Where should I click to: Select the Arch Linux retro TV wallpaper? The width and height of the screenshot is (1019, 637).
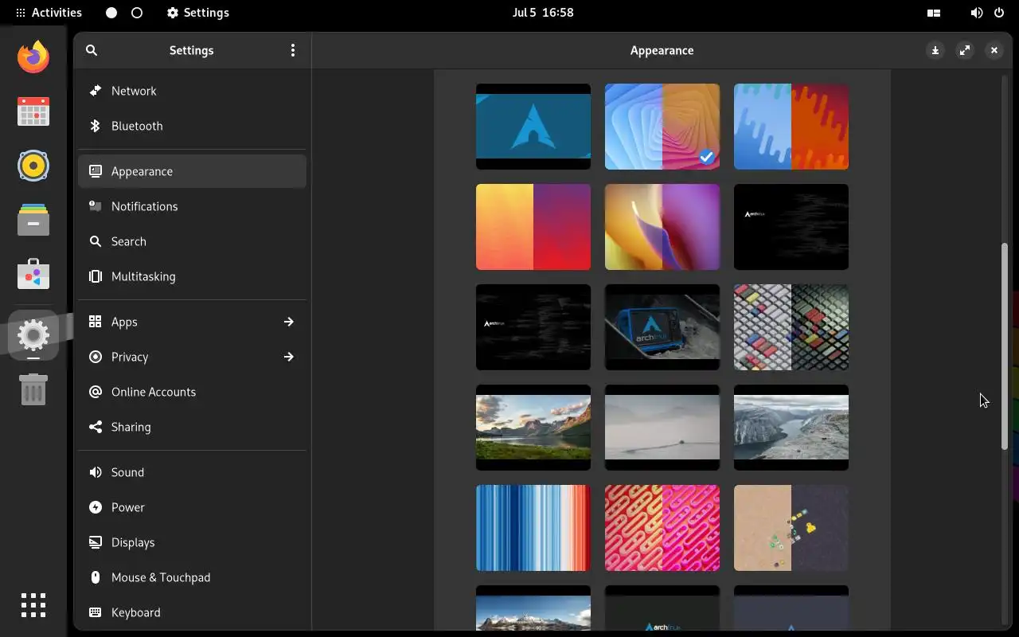click(662, 327)
